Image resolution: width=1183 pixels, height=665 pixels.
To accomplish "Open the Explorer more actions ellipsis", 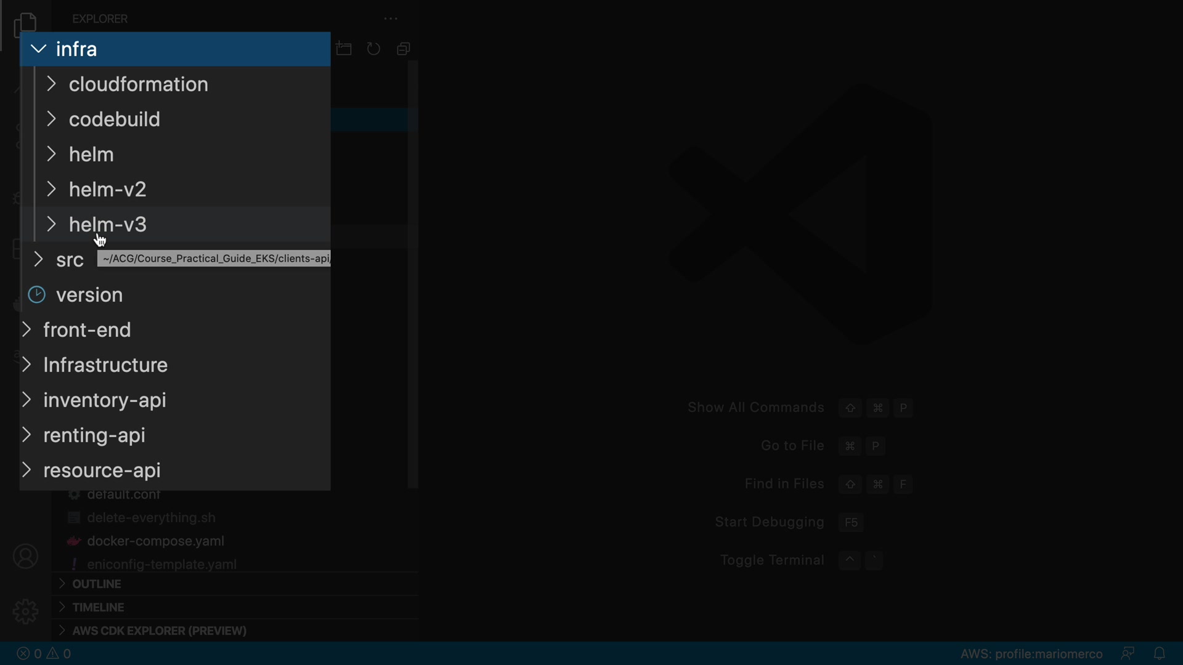I will click(391, 19).
